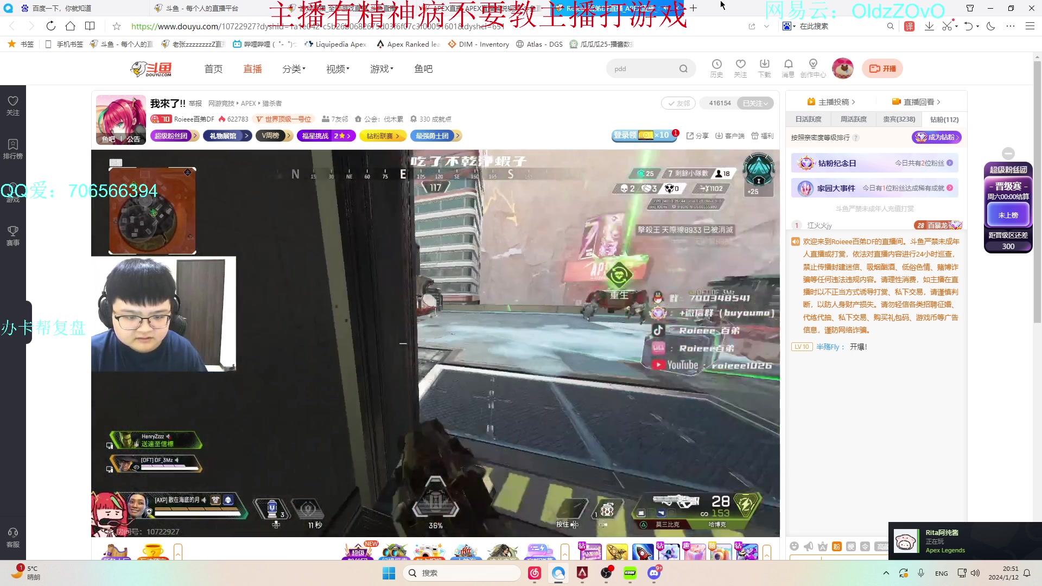Open the browser reading mode book icon
The image size is (1042, 586).
click(x=90, y=26)
